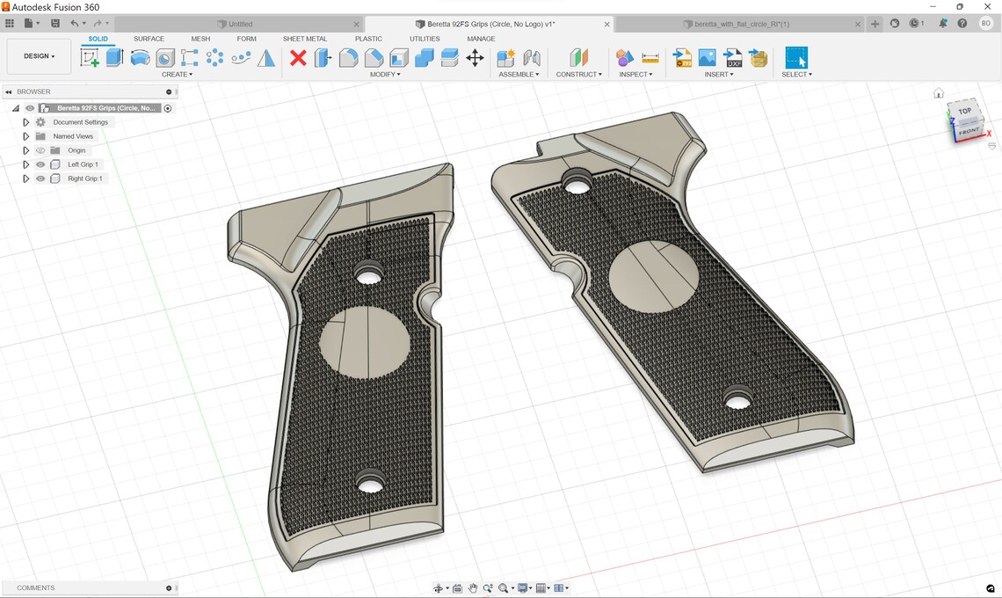This screenshot has height=598, width=1002.
Task: Hide the Left Grip:1 component
Action: click(40, 164)
